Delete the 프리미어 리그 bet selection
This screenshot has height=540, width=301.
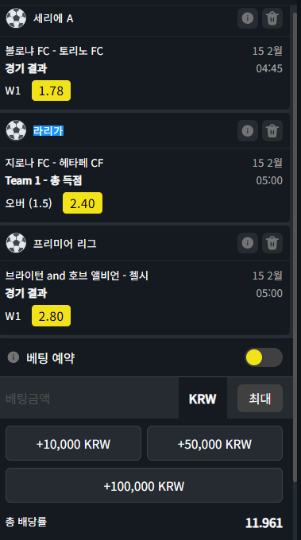[272, 243]
